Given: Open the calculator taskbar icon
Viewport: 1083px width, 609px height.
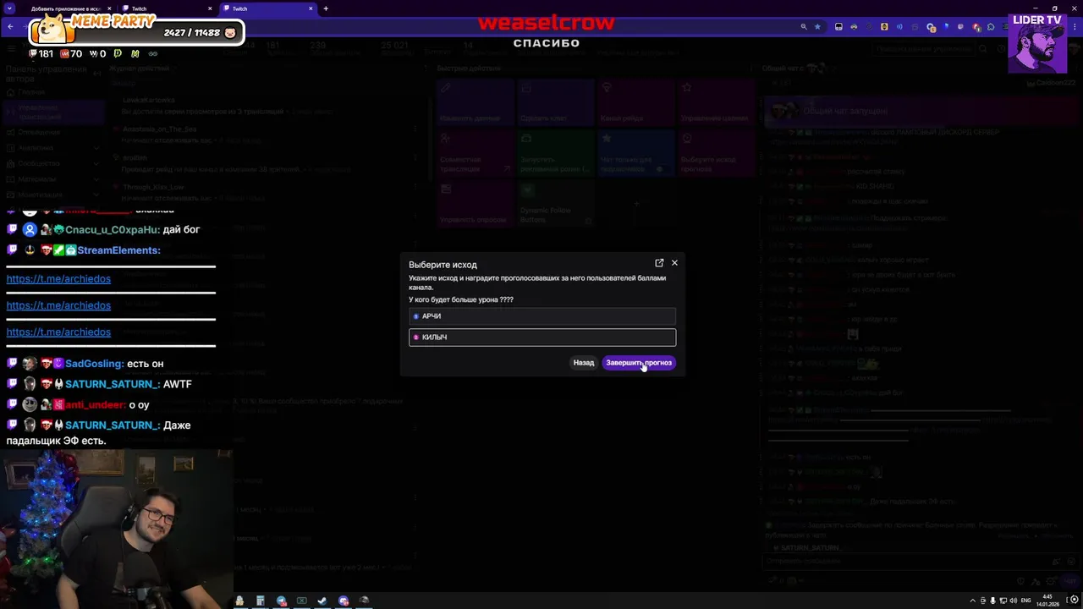Looking at the screenshot, I should click(x=260, y=601).
